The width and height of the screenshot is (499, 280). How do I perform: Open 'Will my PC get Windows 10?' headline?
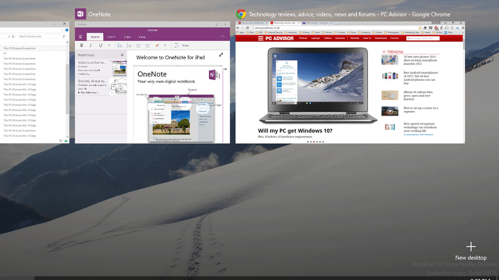295,131
